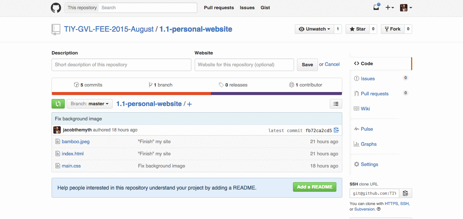View the 1 branch list
The width and height of the screenshot is (463, 219).
(160, 85)
